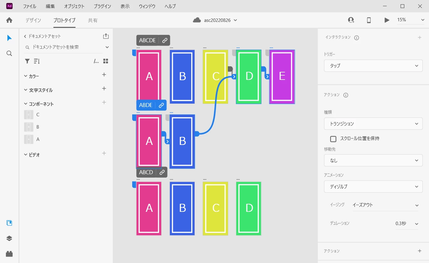Image resolution: width=429 pixels, height=263 pixels.
Task: Add a color asset with カラー plus
Action: pos(104,75)
